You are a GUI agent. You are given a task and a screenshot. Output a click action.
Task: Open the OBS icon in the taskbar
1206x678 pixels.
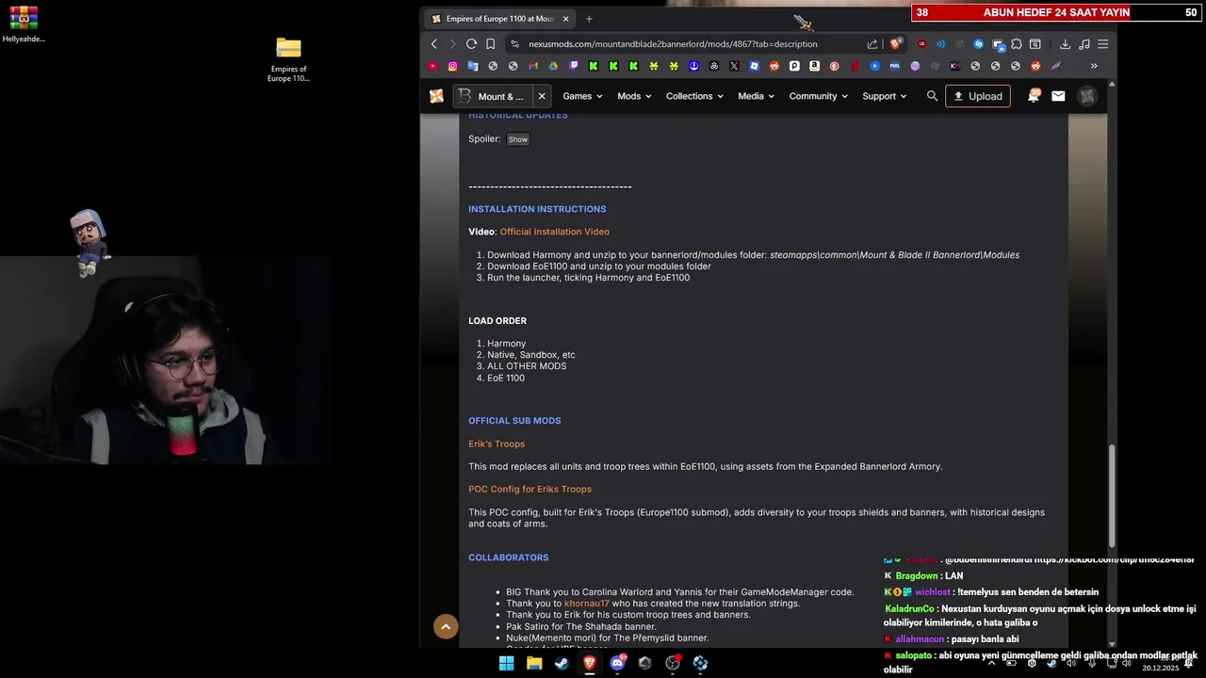point(673,663)
